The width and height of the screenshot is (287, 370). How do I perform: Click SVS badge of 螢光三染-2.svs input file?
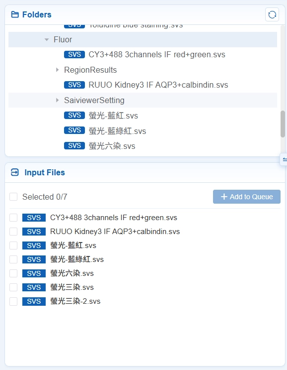click(x=34, y=301)
